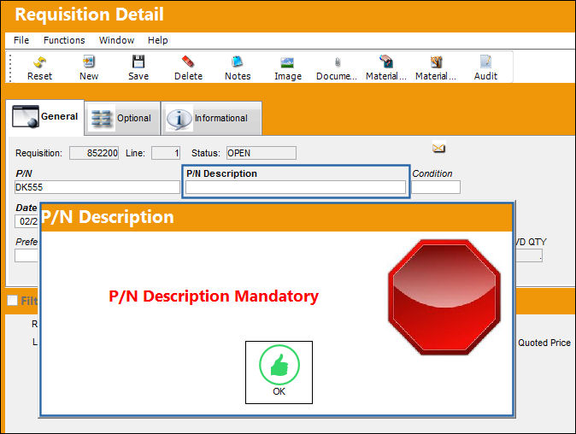The height and width of the screenshot is (434, 576).
Task: Confirm the dialog with OK thumbs-up button
Action: click(279, 372)
